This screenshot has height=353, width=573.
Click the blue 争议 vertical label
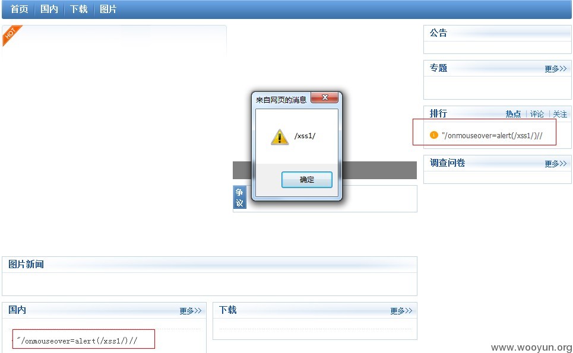[x=239, y=197]
